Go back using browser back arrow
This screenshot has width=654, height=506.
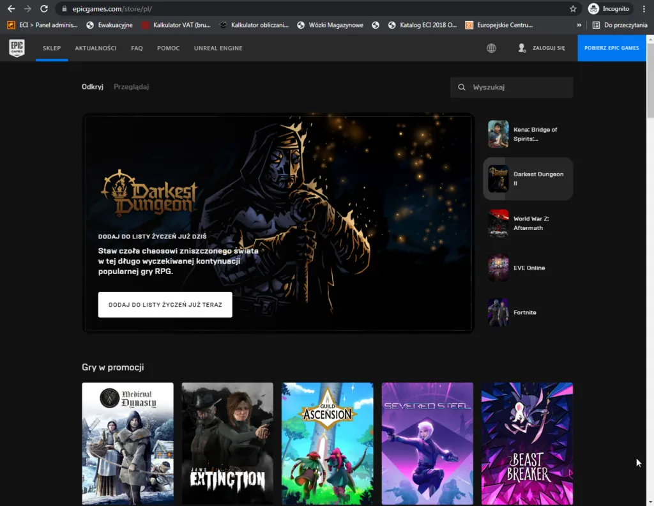[x=11, y=9]
